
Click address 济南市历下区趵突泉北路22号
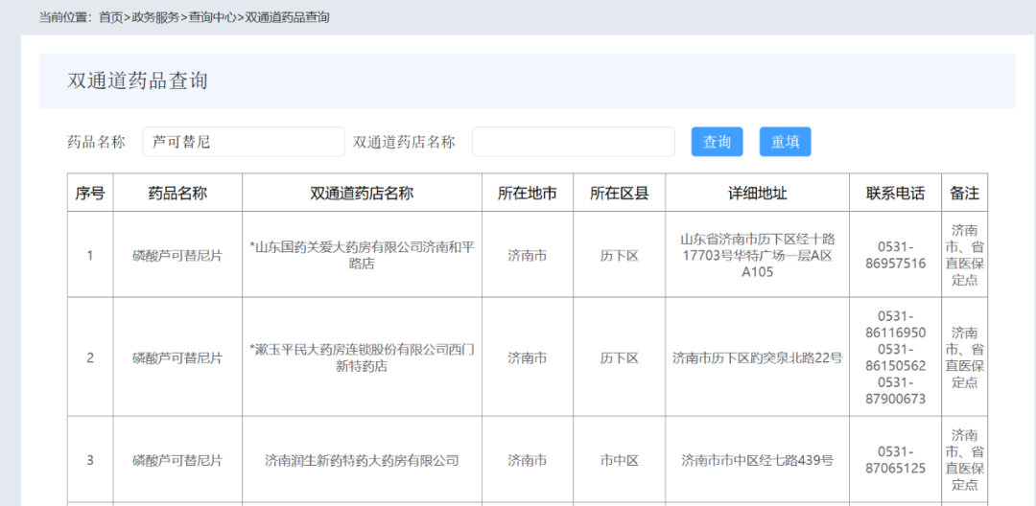[x=757, y=357]
